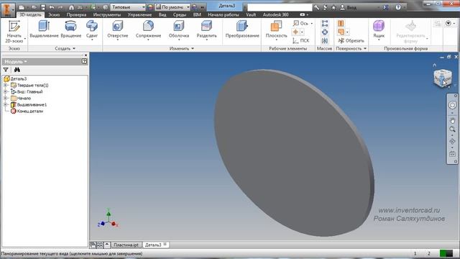This screenshot has height=259, width=460.
Task: Select the surface patch tool
Action: point(341,32)
